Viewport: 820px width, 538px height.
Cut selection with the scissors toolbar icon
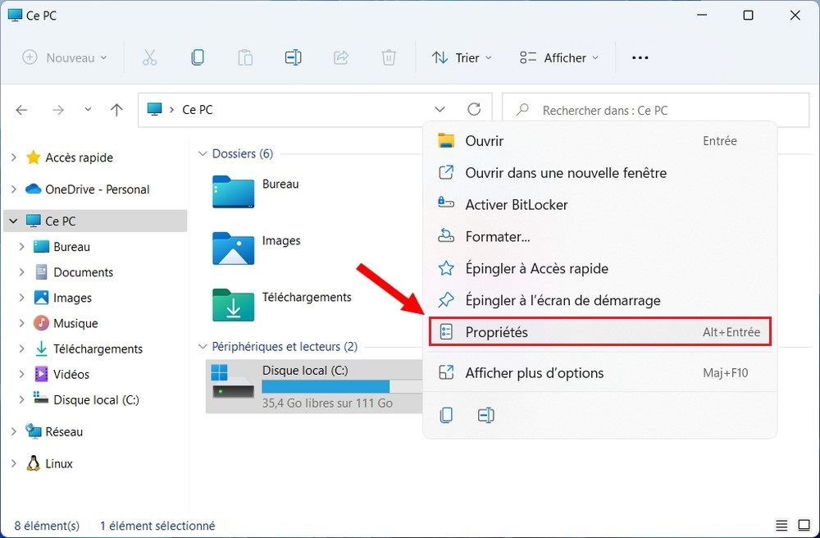[x=150, y=57]
